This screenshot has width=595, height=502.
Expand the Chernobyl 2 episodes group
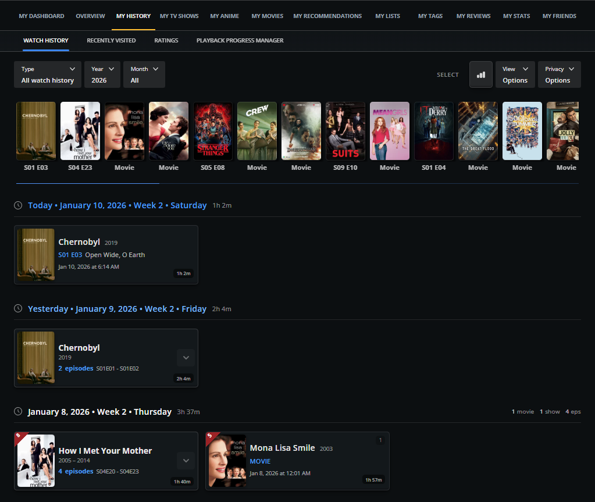(186, 358)
